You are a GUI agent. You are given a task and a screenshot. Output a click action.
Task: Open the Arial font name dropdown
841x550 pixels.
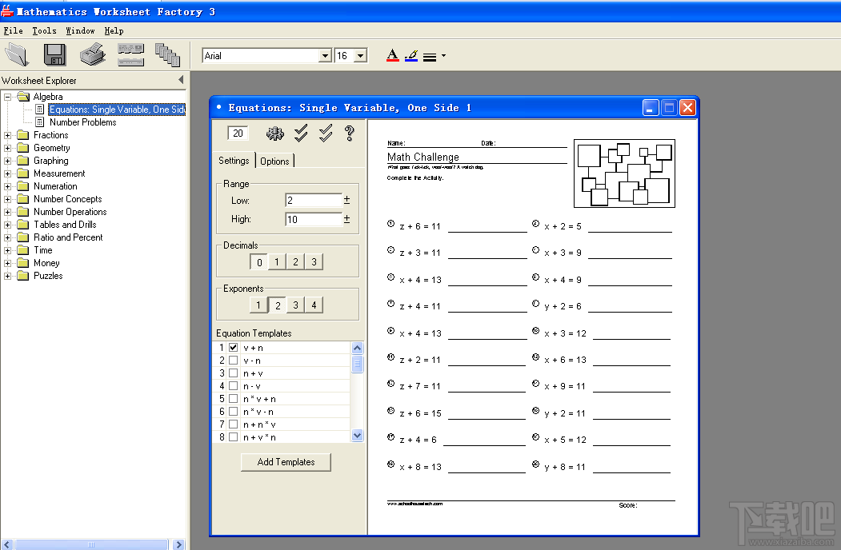pyautogui.click(x=325, y=56)
